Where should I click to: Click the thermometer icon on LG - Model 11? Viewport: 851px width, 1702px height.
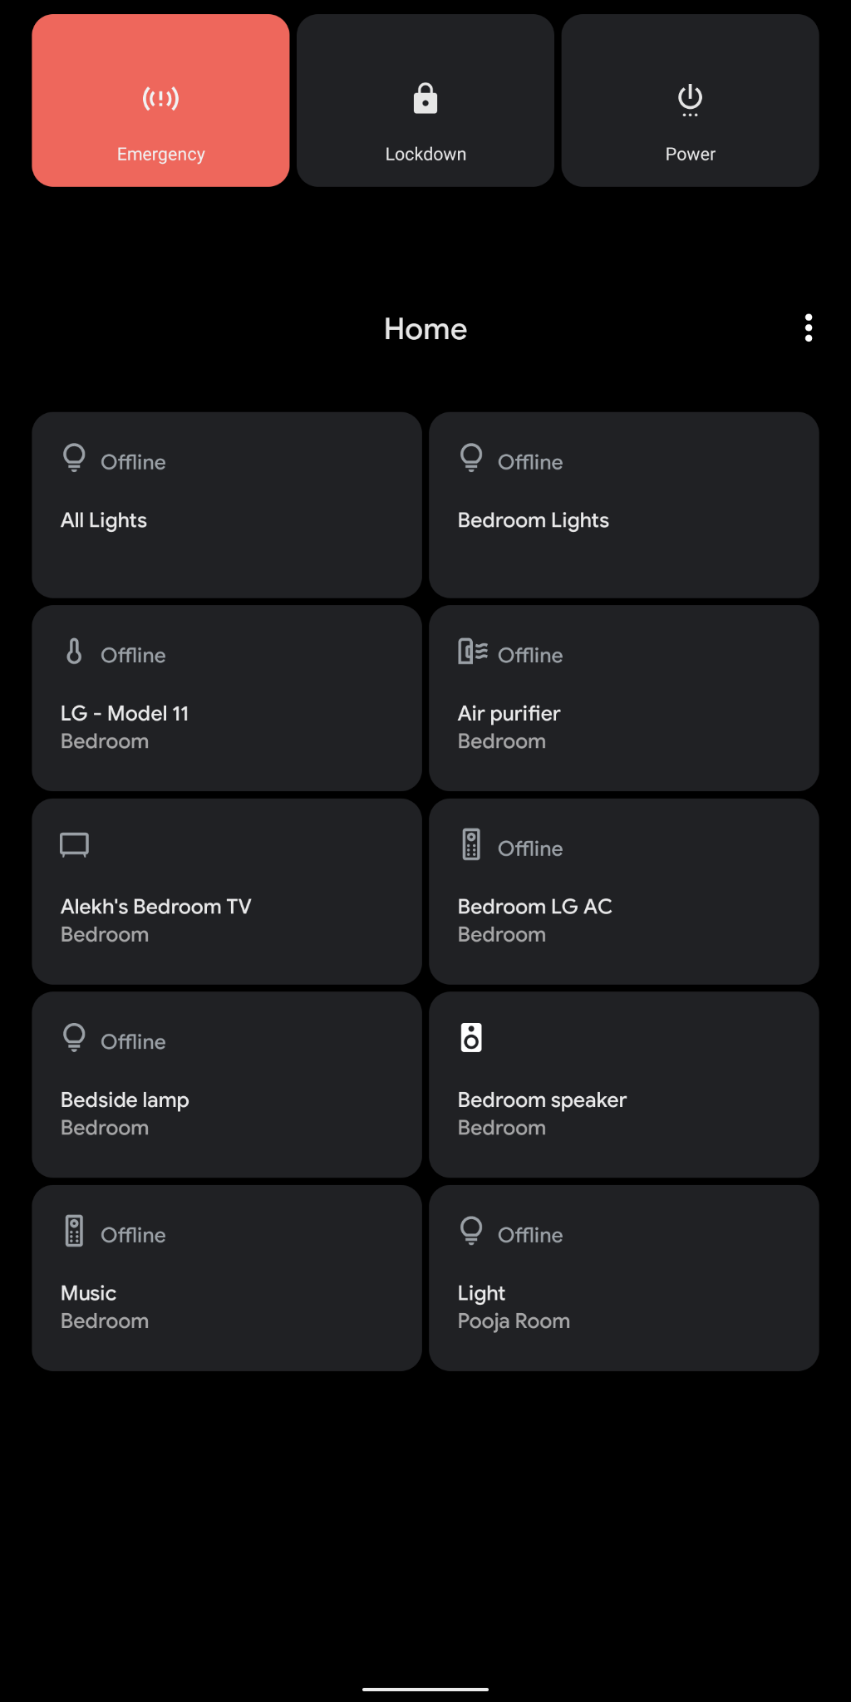pos(74,651)
